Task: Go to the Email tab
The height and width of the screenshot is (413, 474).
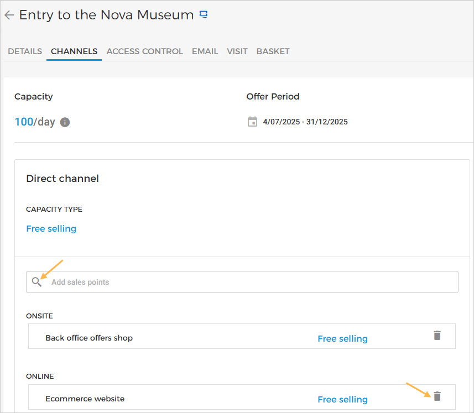Action: click(205, 51)
